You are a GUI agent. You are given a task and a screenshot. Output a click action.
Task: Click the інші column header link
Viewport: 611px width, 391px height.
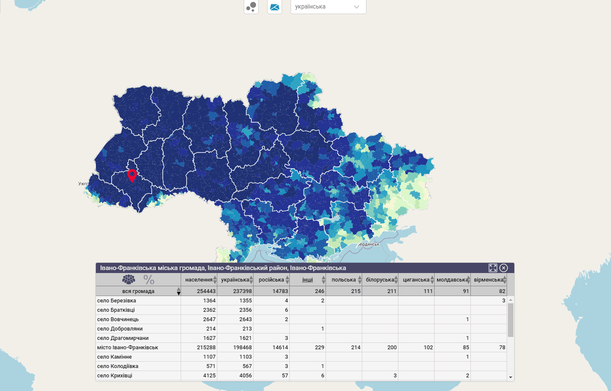point(307,280)
